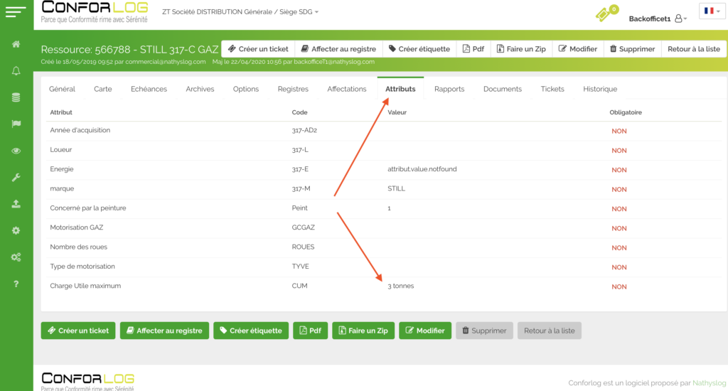Open the Documents tab
This screenshot has width=728, height=391.
(502, 89)
